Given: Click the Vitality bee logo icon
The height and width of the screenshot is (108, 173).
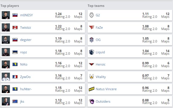Looking at the screenshot, I should point(91,77).
